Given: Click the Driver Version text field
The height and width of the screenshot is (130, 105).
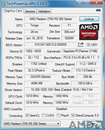Looking at the screenshot, I should [61, 90].
